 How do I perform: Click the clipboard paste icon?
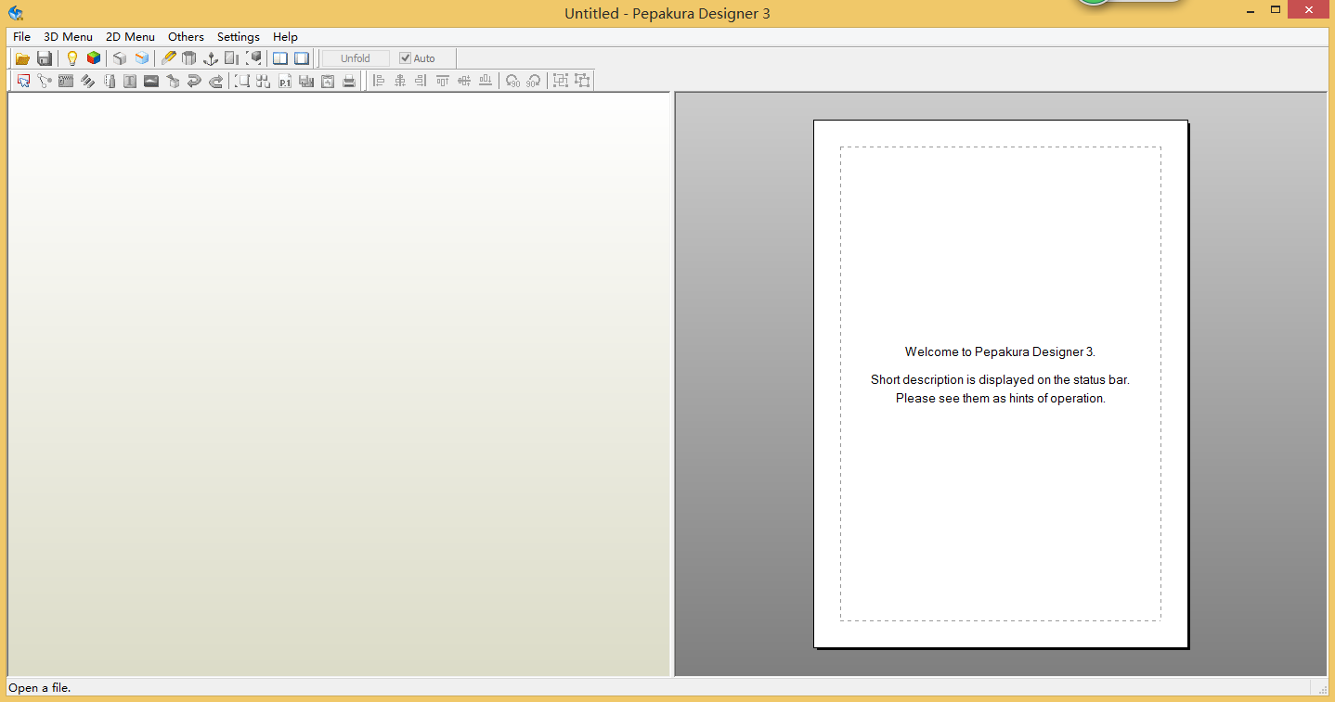(x=328, y=81)
